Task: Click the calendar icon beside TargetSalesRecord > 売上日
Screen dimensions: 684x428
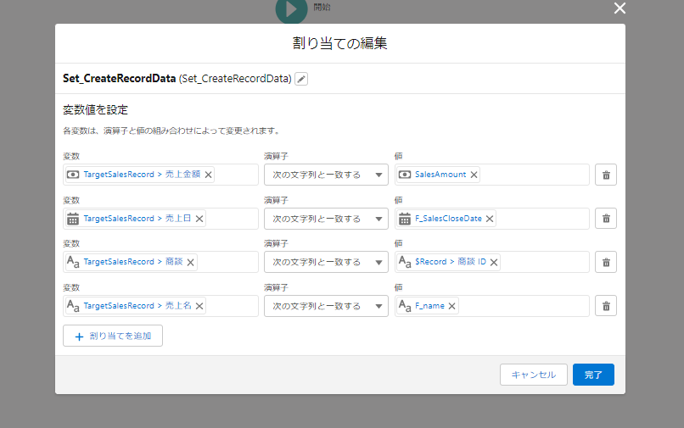Action: click(73, 219)
